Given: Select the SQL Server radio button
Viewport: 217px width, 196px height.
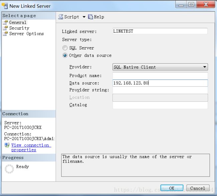Looking at the screenshot, I should (x=65, y=48).
